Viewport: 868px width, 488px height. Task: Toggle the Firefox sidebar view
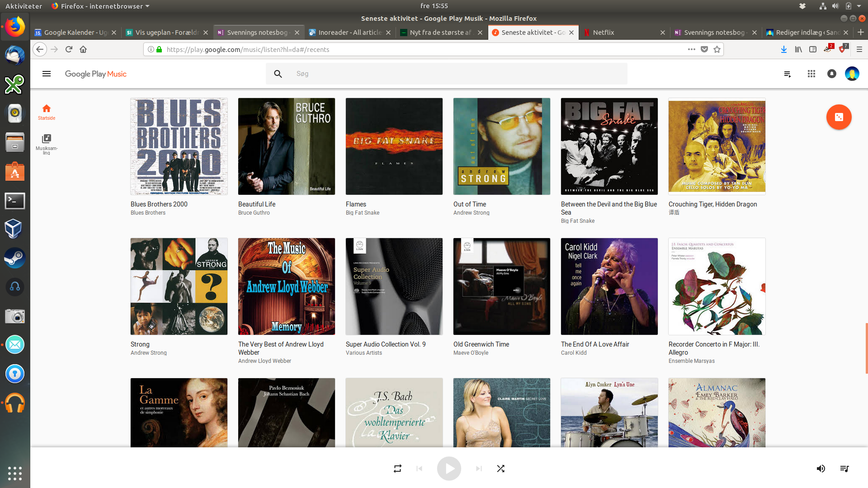pyautogui.click(x=813, y=49)
